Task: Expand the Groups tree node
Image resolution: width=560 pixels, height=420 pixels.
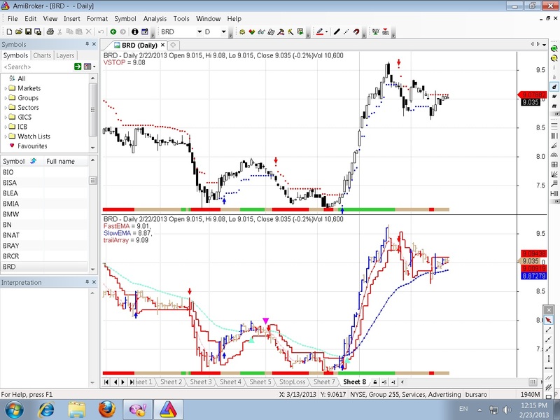Action: 6,98
